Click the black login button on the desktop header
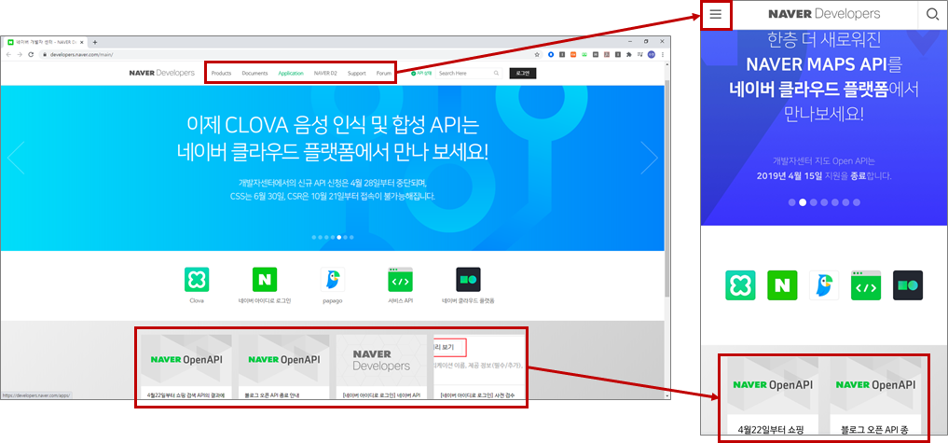This screenshot has height=443, width=948. [522, 74]
